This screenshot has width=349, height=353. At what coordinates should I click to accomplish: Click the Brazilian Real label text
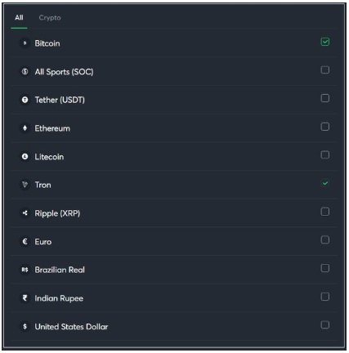60,270
